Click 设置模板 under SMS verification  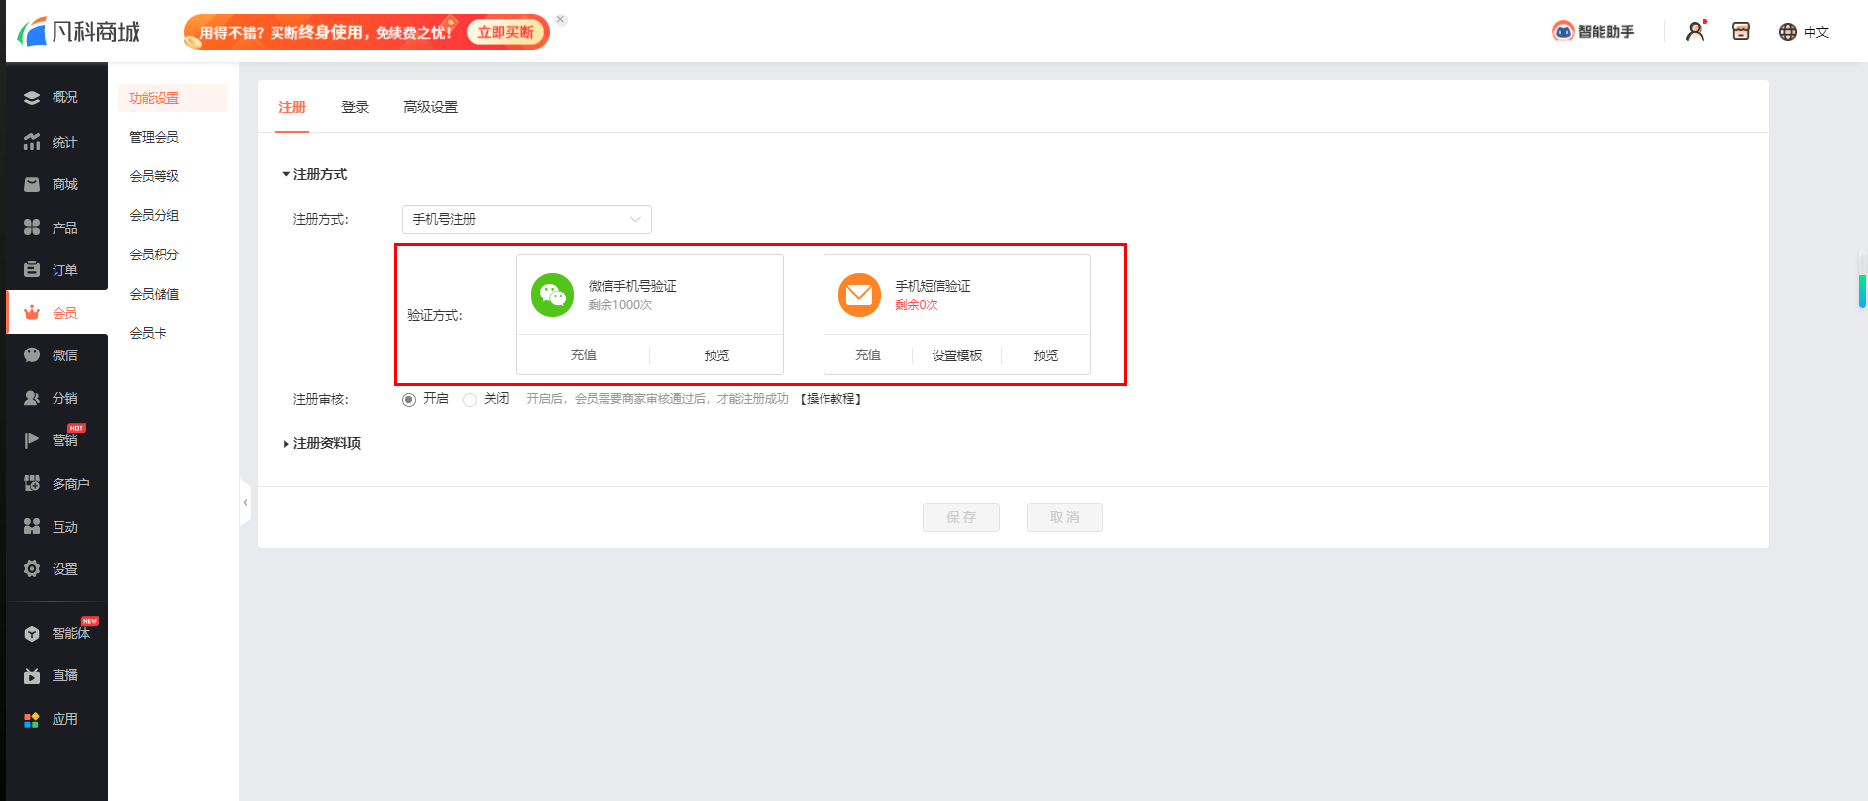pos(957,355)
